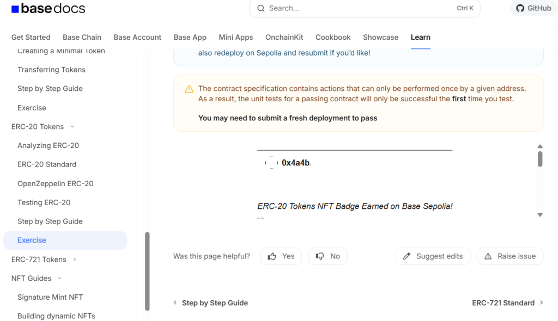The width and height of the screenshot is (558, 321).
Task: Open the Cookbook tab
Action: [333, 37]
